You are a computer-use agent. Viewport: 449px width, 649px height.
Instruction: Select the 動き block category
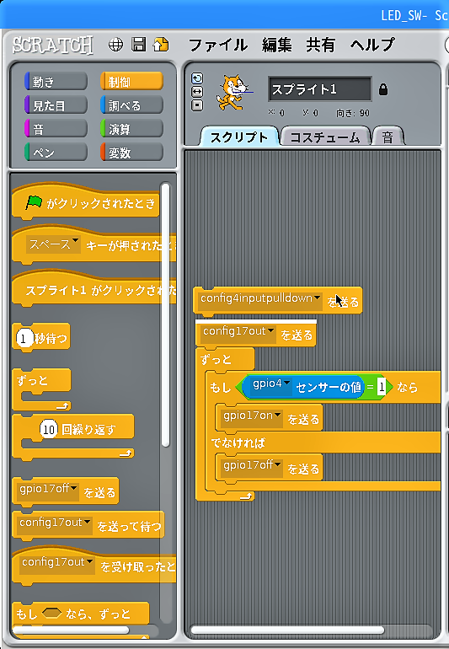pyautogui.click(x=56, y=82)
